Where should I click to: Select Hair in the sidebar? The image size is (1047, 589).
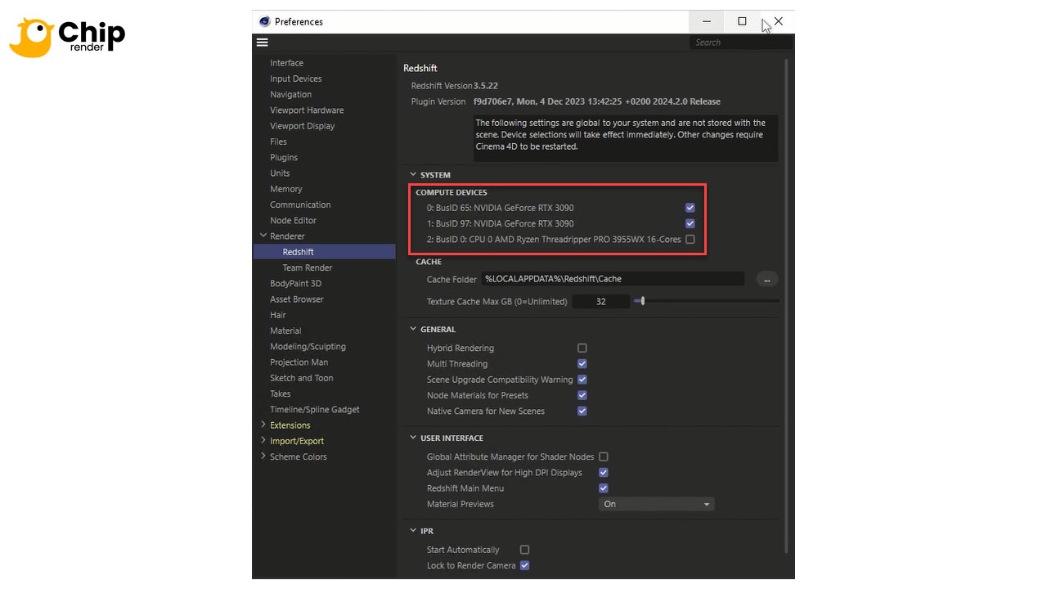278,315
